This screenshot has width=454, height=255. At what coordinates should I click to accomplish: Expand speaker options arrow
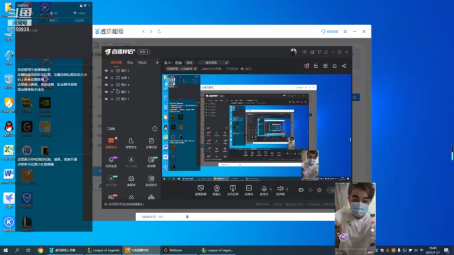click(x=287, y=189)
